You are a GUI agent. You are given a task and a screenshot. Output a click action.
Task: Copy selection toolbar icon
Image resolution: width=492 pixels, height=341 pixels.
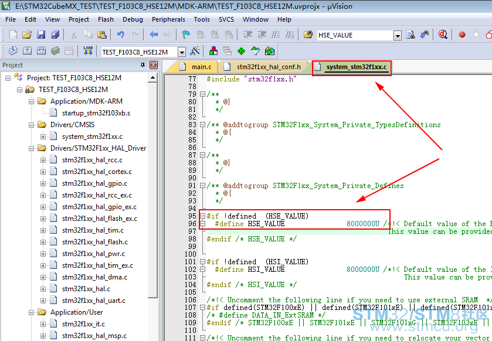88,35
